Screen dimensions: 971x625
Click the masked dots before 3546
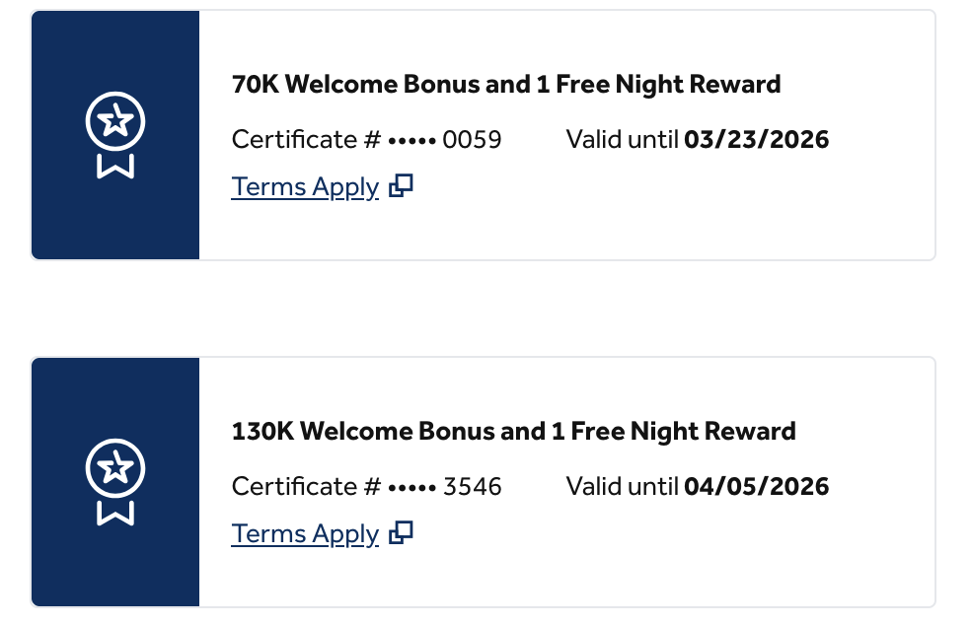pyautogui.click(x=411, y=488)
